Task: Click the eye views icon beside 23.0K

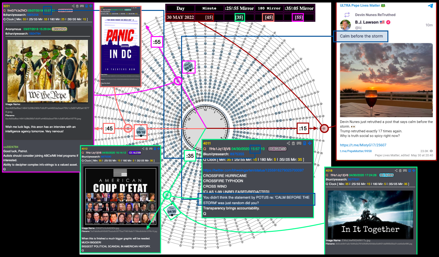Action: click(x=431, y=151)
